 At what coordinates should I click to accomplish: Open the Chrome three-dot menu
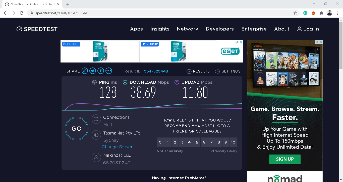tap(338, 13)
